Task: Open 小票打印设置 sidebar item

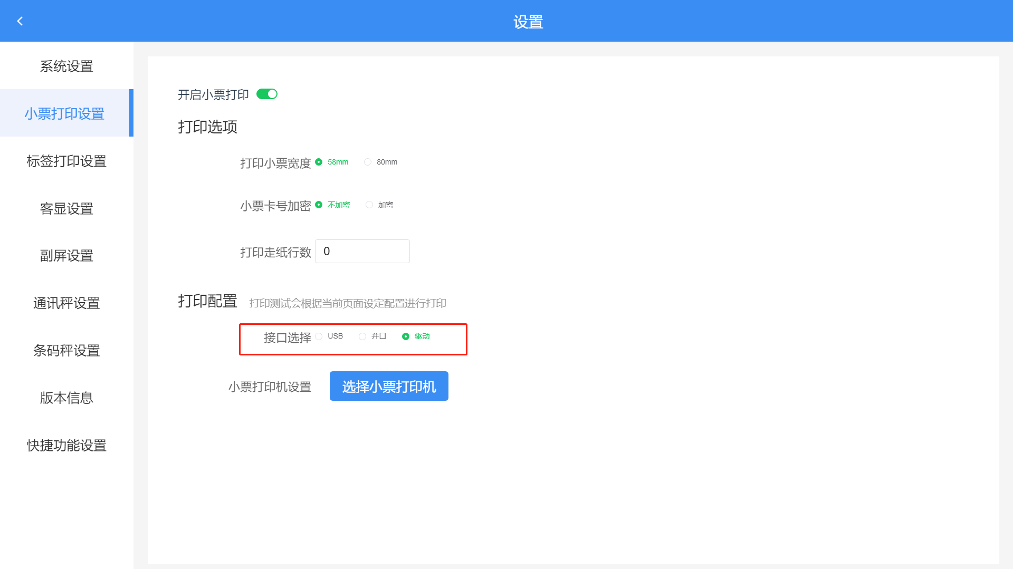Action: click(65, 113)
